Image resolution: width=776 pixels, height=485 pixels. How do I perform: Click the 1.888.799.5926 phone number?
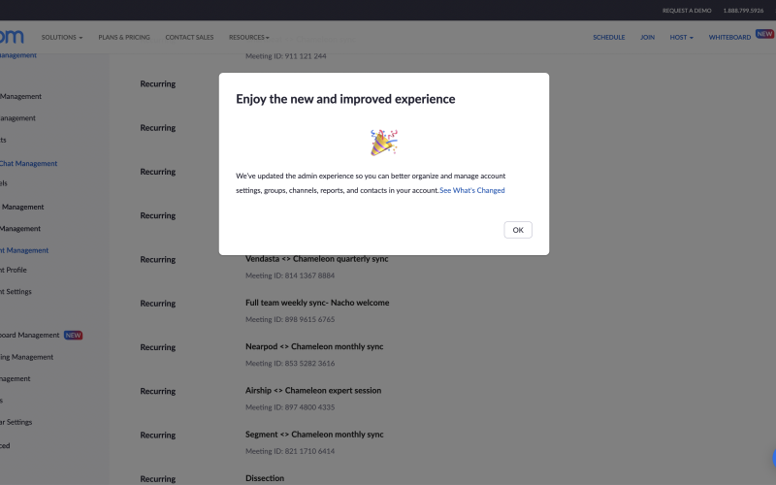743,10
